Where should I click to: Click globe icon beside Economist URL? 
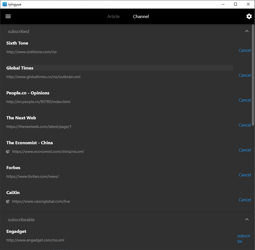[8, 152]
